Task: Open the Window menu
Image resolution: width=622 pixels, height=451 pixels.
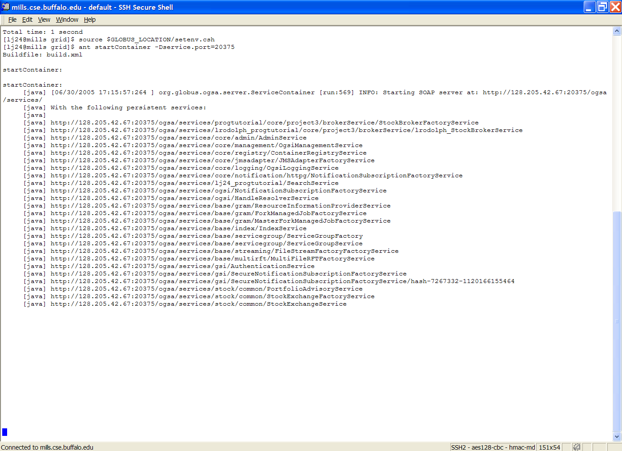Action: point(67,20)
